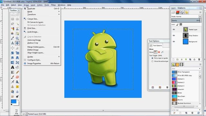Viewport: 206px width, 116px height.
Task: Toggle lock alpha channel checkerboard icon
Action: click(181, 24)
